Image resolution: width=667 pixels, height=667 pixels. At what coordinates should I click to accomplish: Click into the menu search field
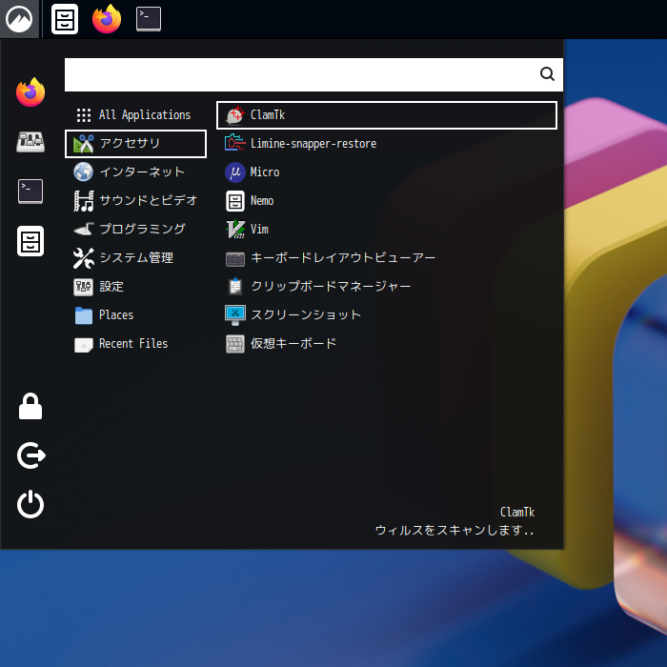click(x=313, y=74)
